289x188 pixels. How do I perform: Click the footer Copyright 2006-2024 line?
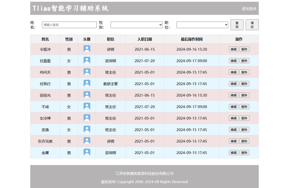144,182
